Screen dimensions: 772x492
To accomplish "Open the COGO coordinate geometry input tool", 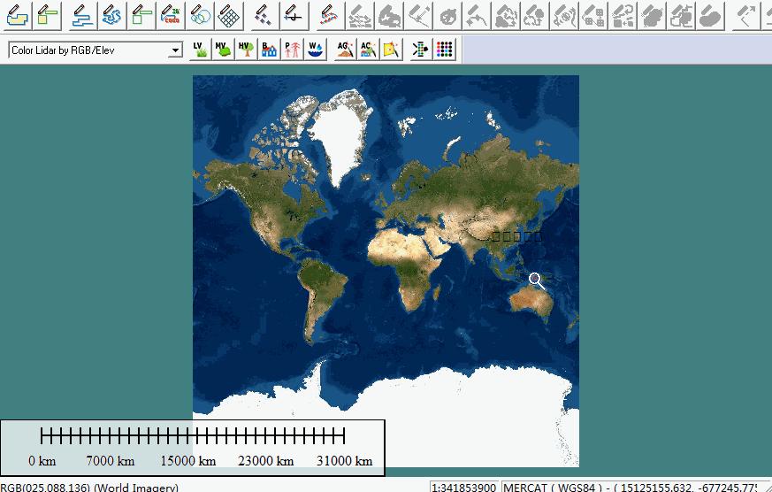I will (x=171, y=15).
